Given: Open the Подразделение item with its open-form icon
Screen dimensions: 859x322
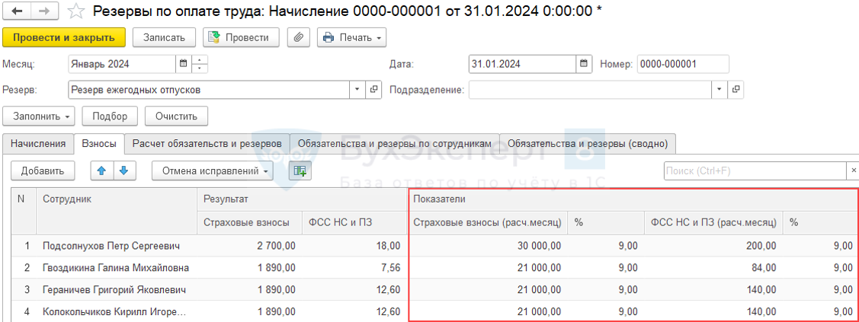Looking at the screenshot, I should coord(736,90).
